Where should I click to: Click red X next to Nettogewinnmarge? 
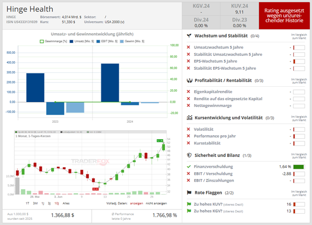click(x=188, y=105)
